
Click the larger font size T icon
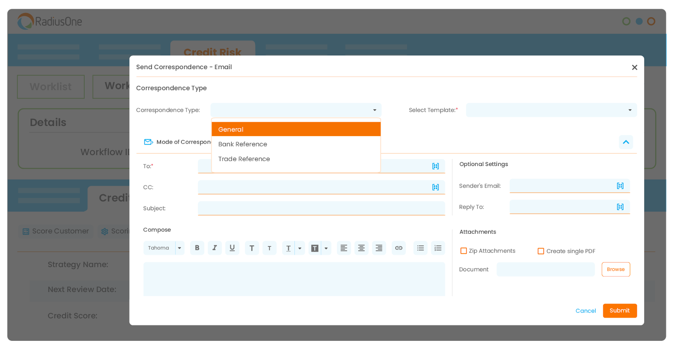pyautogui.click(x=252, y=248)
